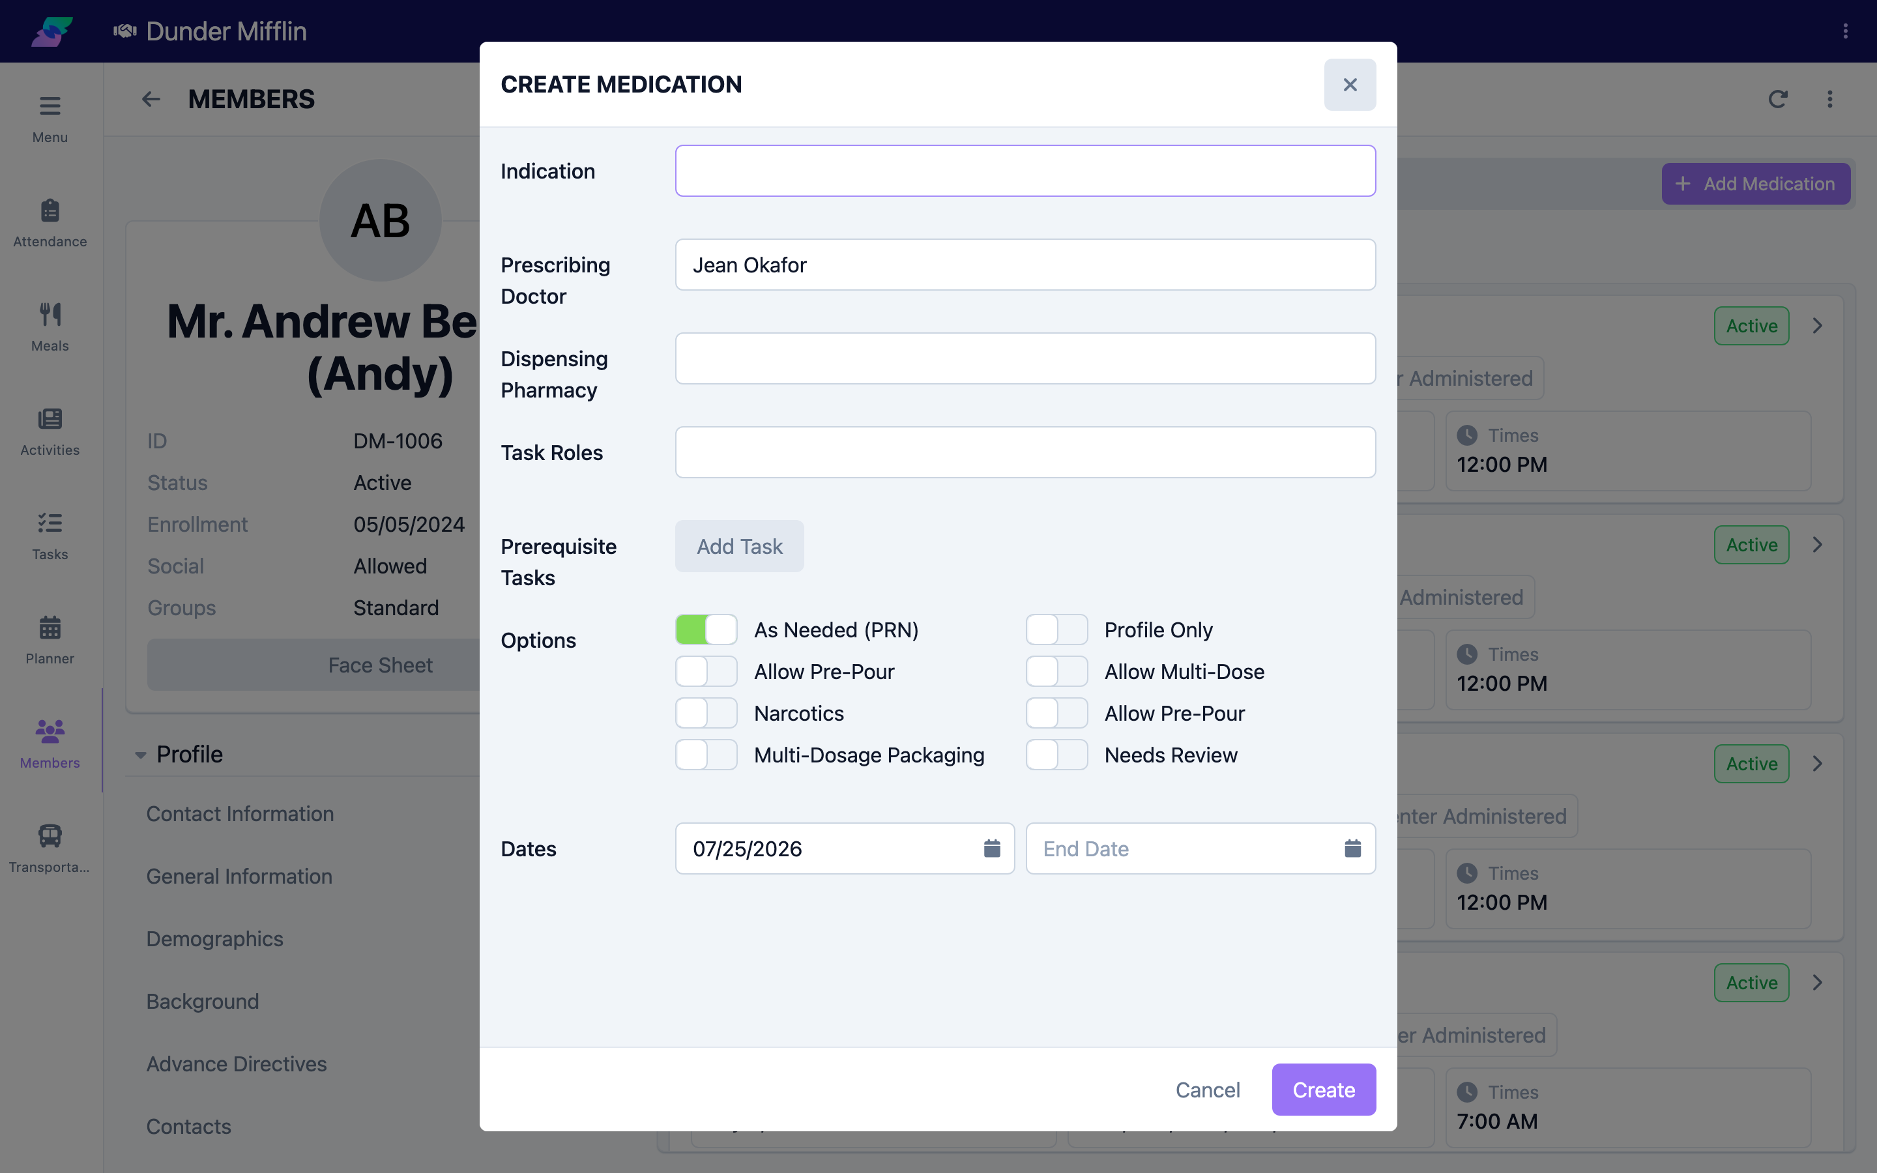Click the Dispensing Pharmacy field
This screenshot has width=1877, height=1173.
1025,358
